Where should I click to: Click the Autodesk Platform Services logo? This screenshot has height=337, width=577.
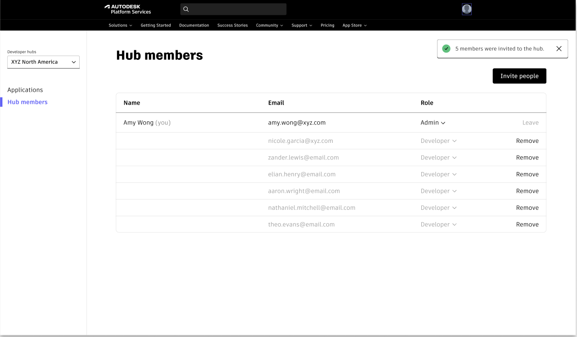[128, 9]
